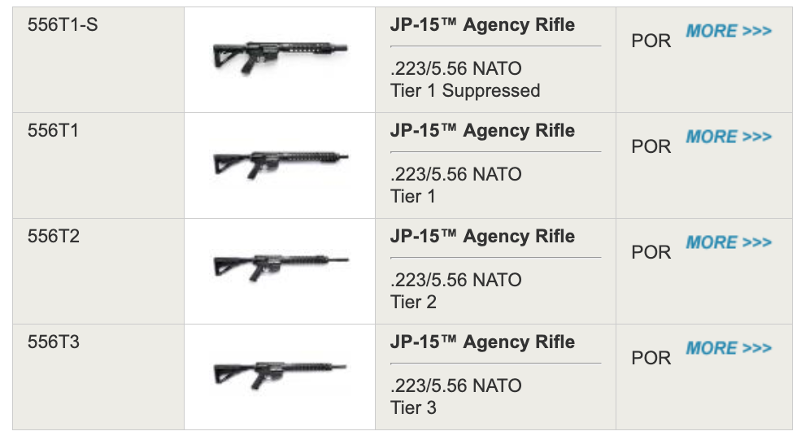Click the 556T3 rifle thumbnail image
The height and width of the screenshot is (440, 801).
tap(280, 374)
